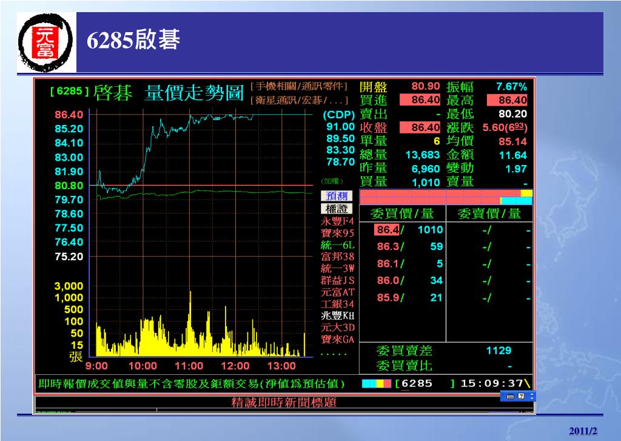Select warrant 統一6L in the list
Screen dimensions: 621x441
[337, 245]
